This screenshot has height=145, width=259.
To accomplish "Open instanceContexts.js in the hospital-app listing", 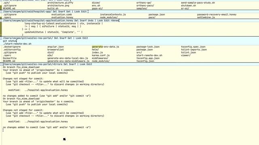I will coord(113,14).
